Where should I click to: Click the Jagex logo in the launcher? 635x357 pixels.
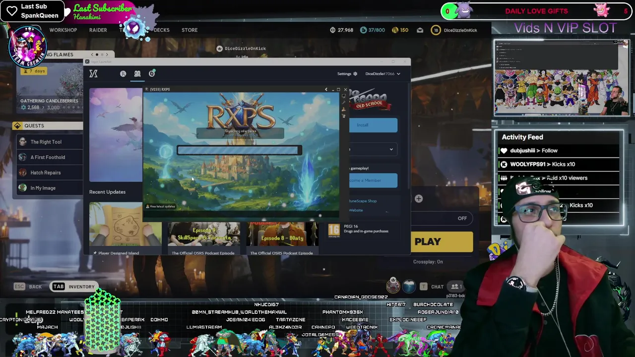coord(93,73)
